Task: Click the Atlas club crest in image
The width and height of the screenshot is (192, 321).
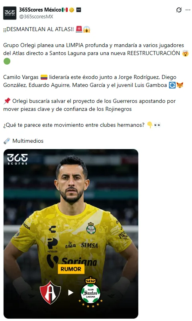Action: coord(50,292)
